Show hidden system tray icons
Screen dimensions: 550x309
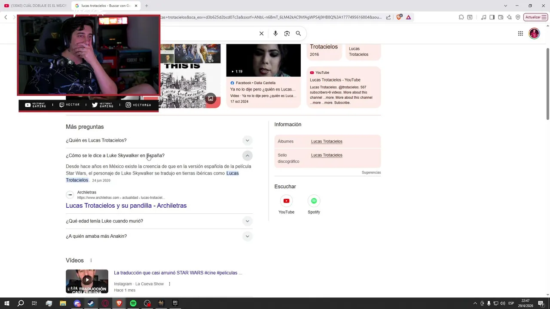(x=475, y=303)
